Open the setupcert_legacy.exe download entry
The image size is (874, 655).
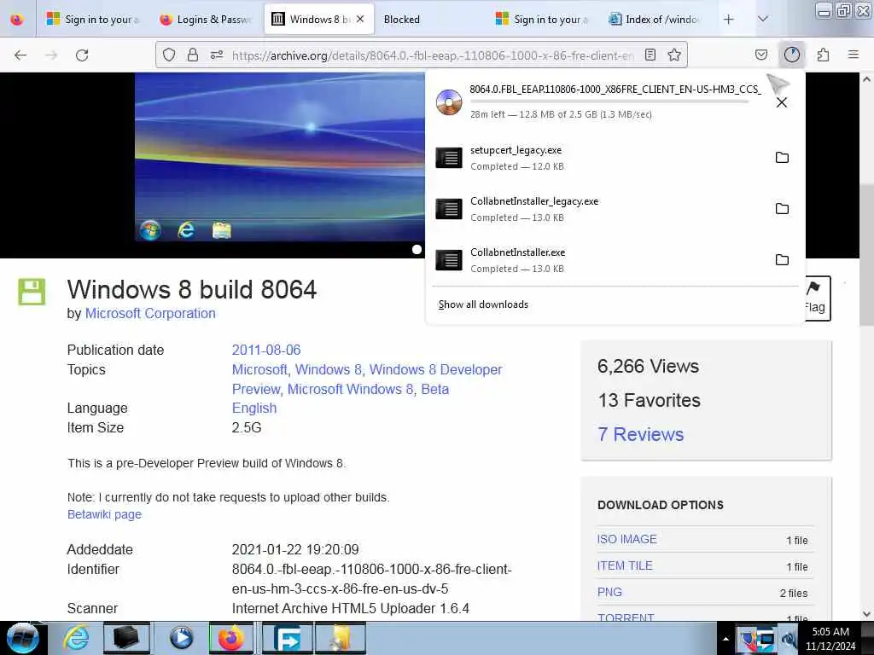click(599, 158)
